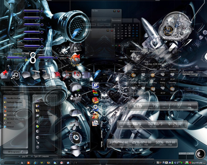Click the yellow button on To Do widget
The height and width of the screenshot is (165, 207).
[114, 11]
